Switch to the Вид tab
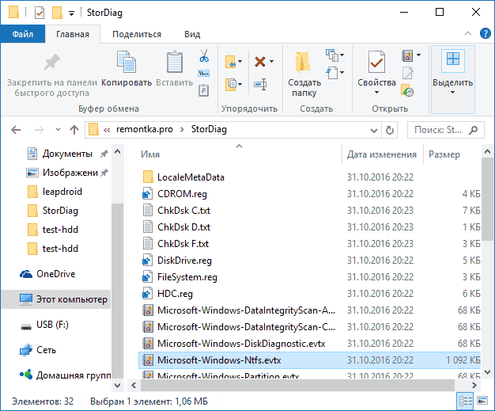This screenshot has height=411, width=495. (x=192, y=34)
